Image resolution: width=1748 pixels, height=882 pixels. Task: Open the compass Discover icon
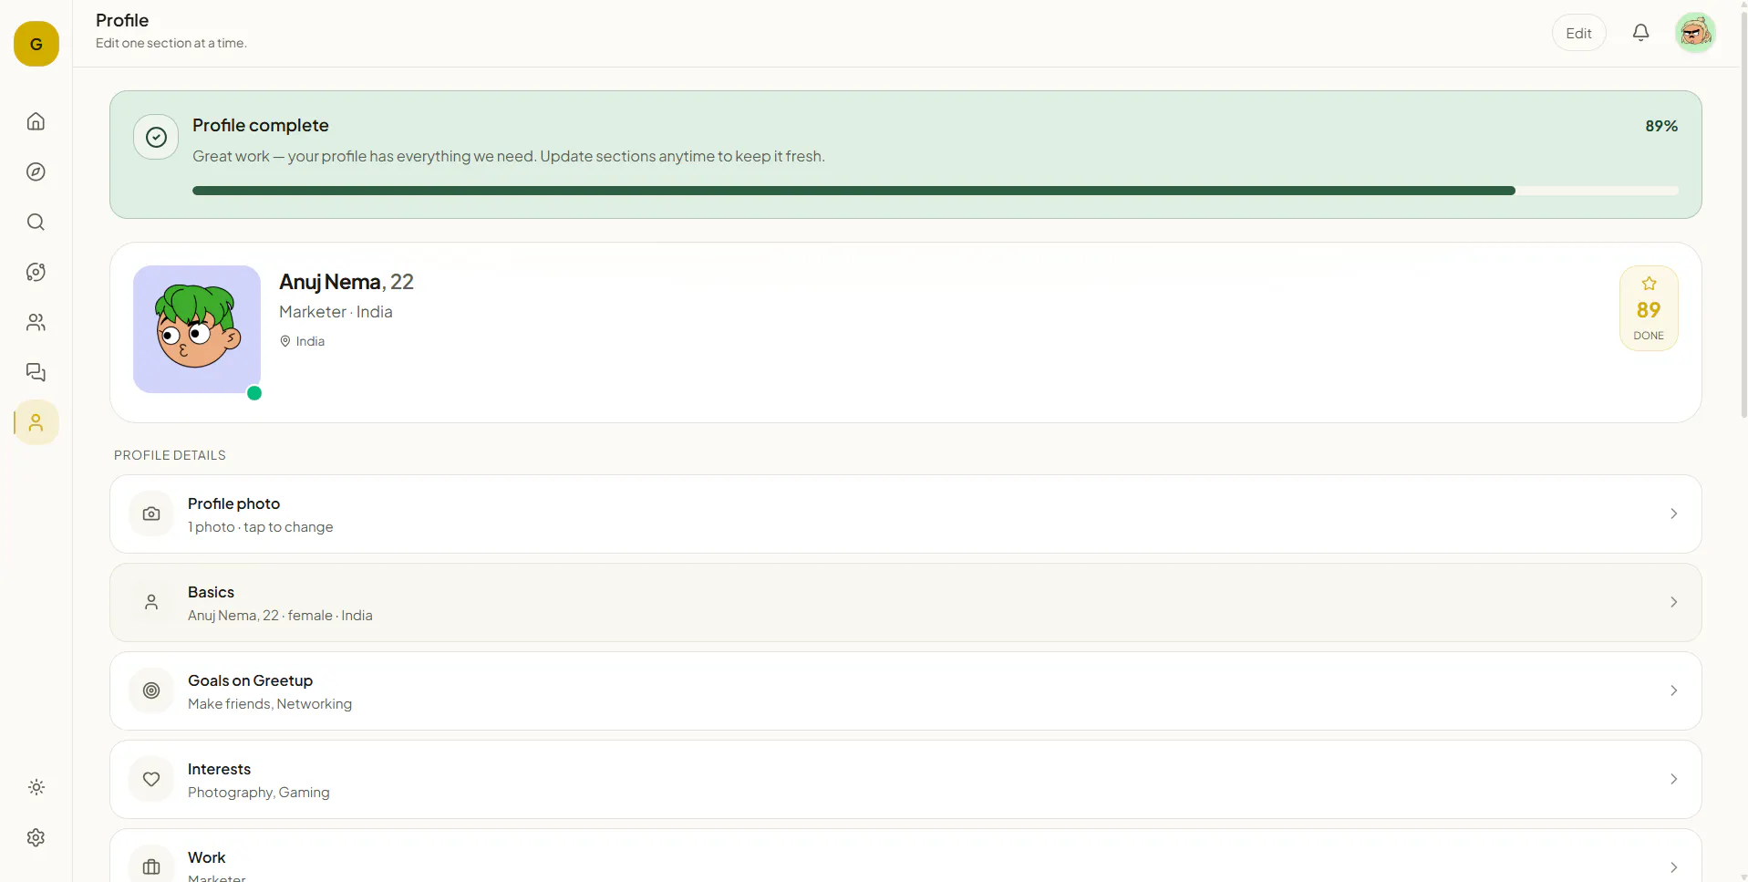pos(36,171)
